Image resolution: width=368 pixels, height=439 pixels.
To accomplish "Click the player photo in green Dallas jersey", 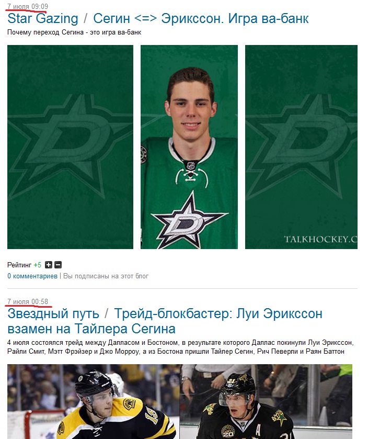I will tap(189, 147).
